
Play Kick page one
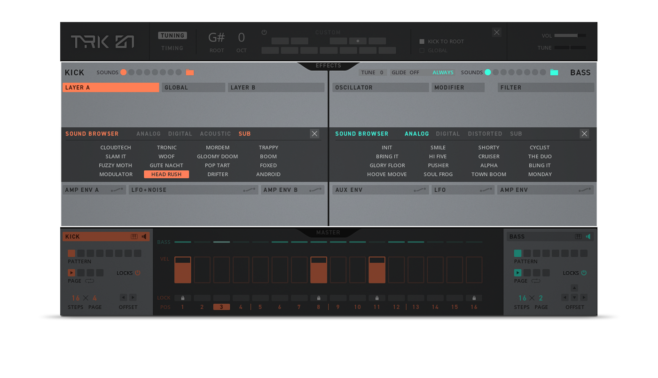tap(71, 273)
